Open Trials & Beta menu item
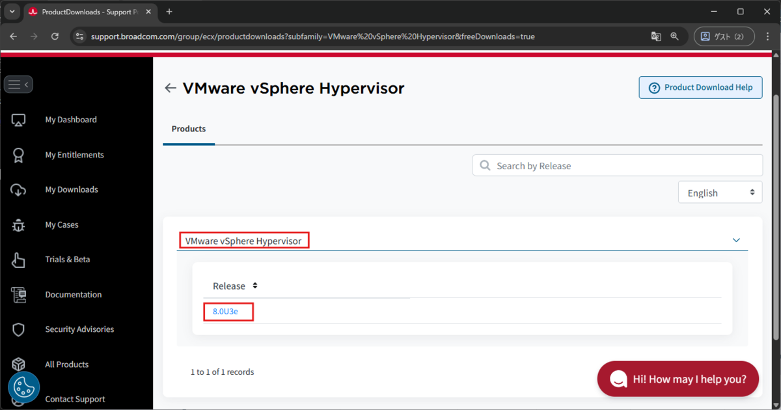The image size is (781, 410). pos(68,259)
